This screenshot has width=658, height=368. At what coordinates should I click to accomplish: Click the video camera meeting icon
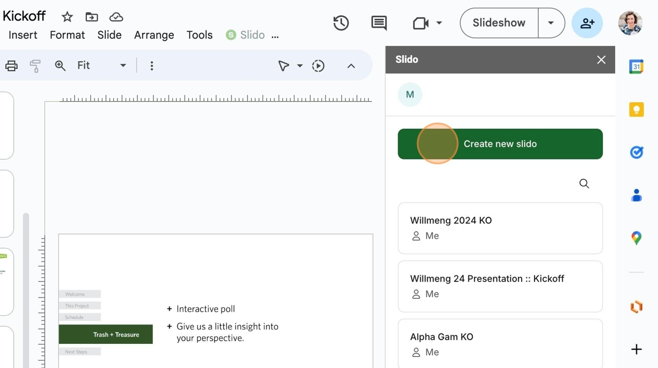point(421,23)
